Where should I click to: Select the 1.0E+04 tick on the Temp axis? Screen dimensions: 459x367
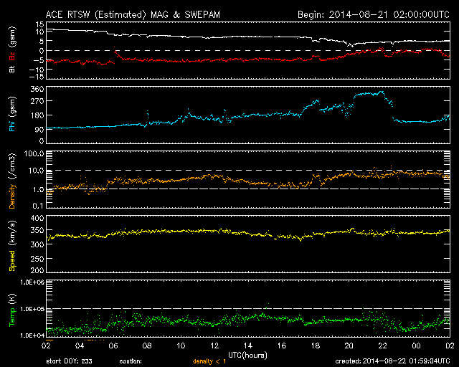tap(32, 335)
